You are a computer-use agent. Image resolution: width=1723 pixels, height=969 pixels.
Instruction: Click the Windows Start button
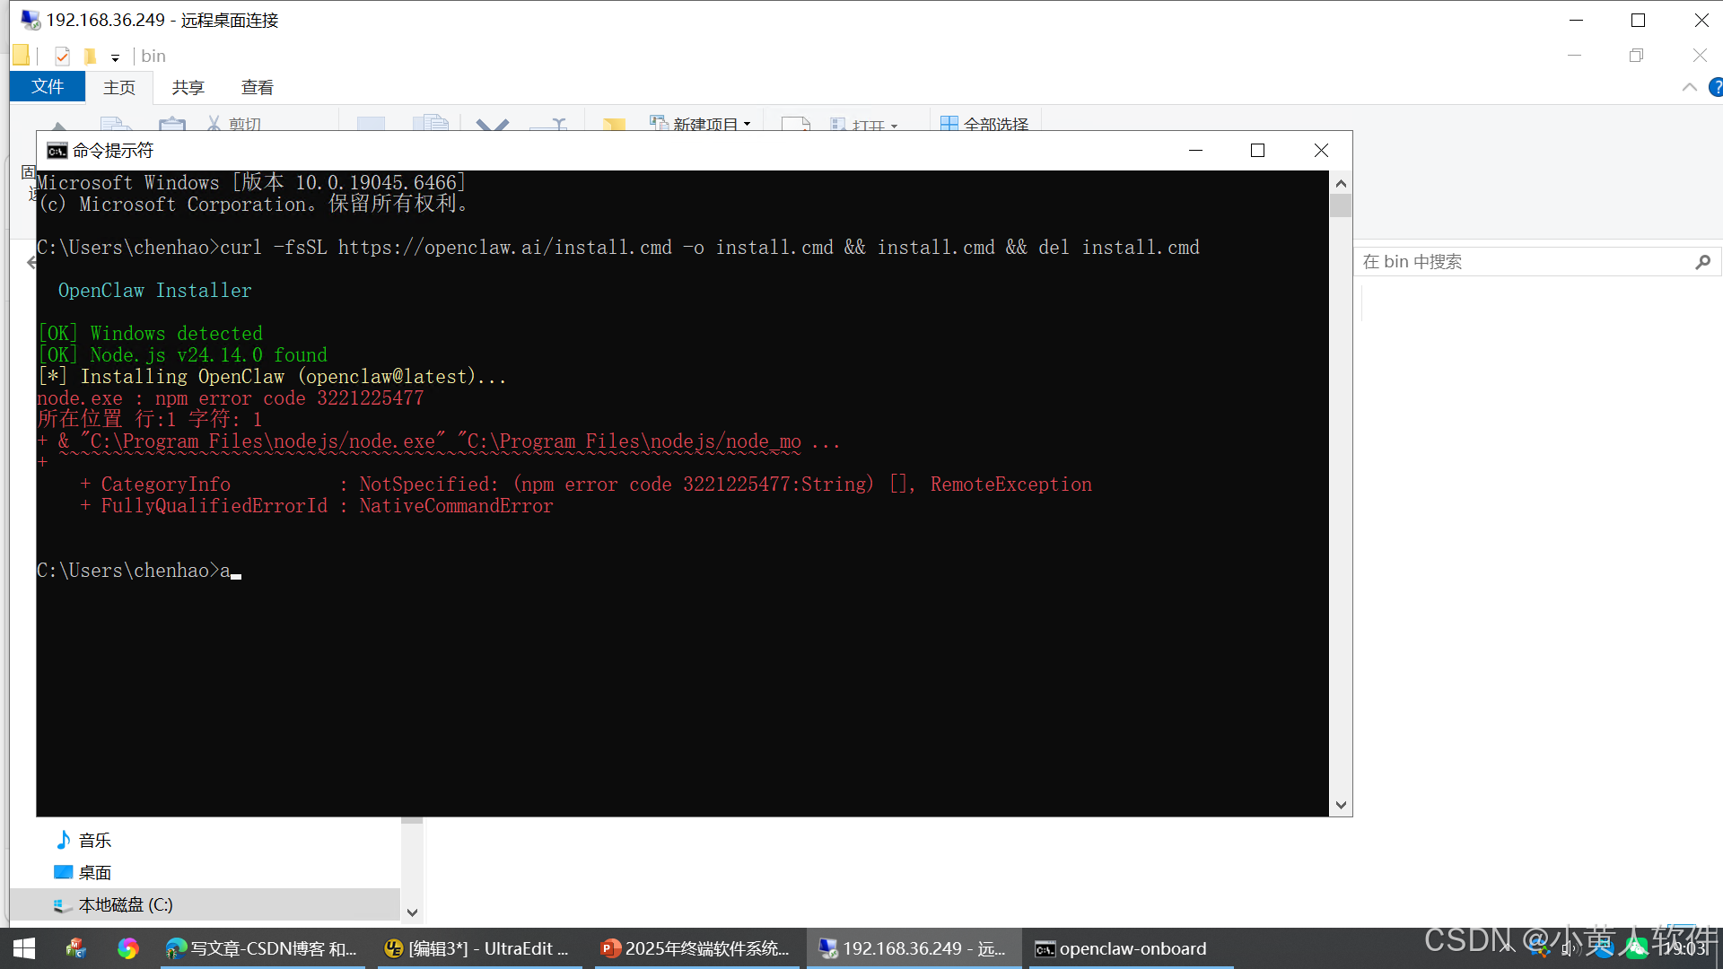pos(24,948)
